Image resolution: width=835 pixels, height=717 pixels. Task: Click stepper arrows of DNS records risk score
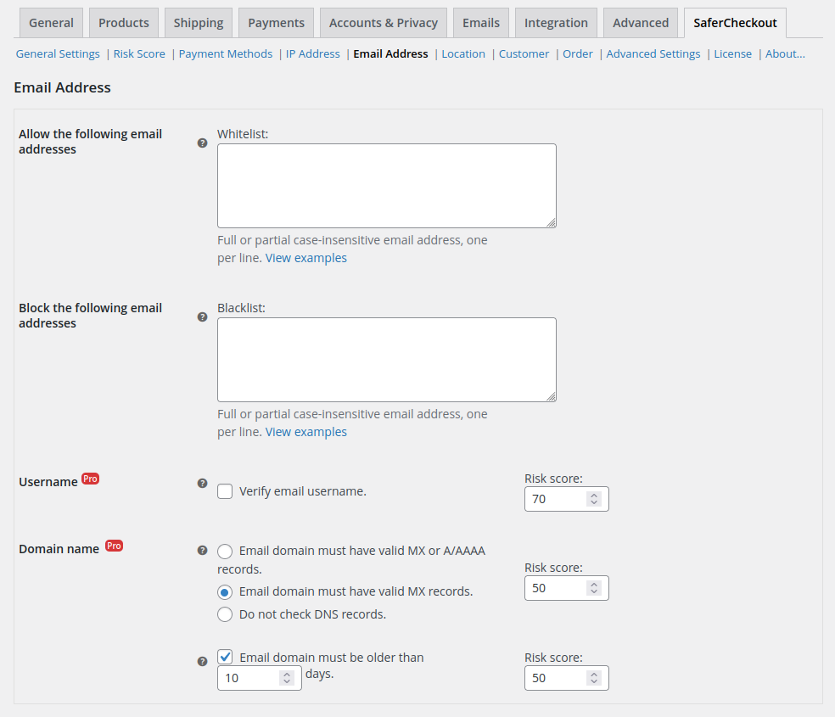point(594,588)
